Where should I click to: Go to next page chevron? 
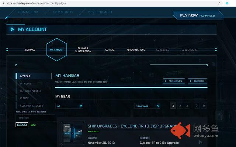pos(197,106)
